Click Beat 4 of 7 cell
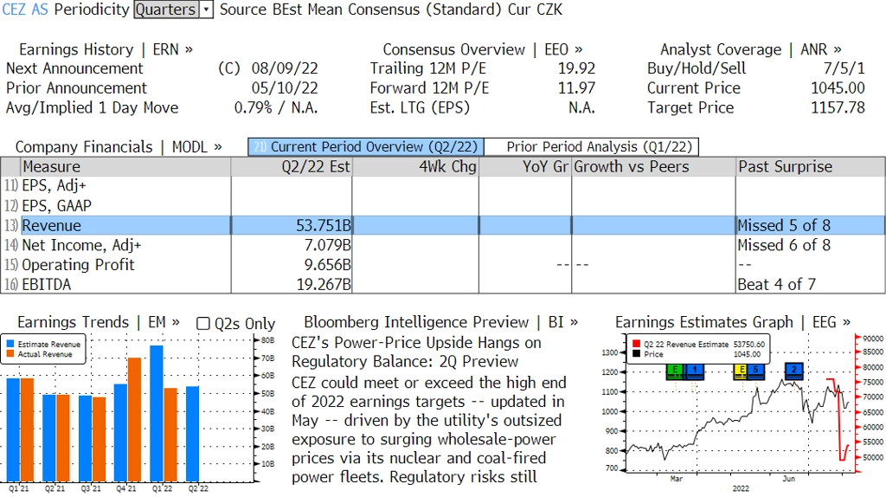 777,284
